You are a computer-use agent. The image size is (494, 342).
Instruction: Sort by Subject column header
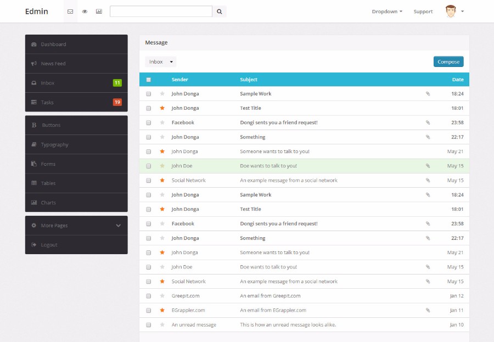249,80
